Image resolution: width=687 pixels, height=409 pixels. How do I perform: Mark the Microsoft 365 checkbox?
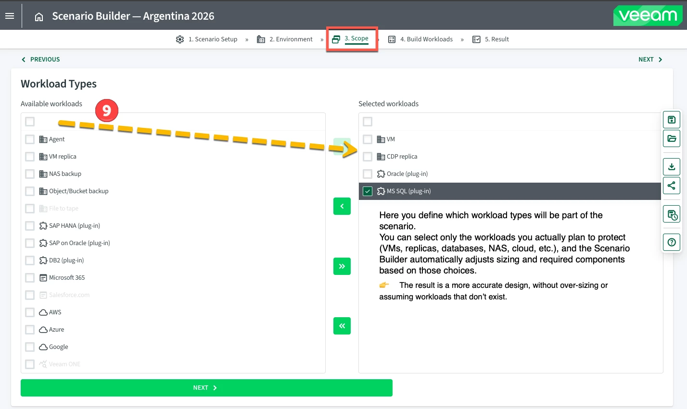pyautogui.click(x=30, y=278)
